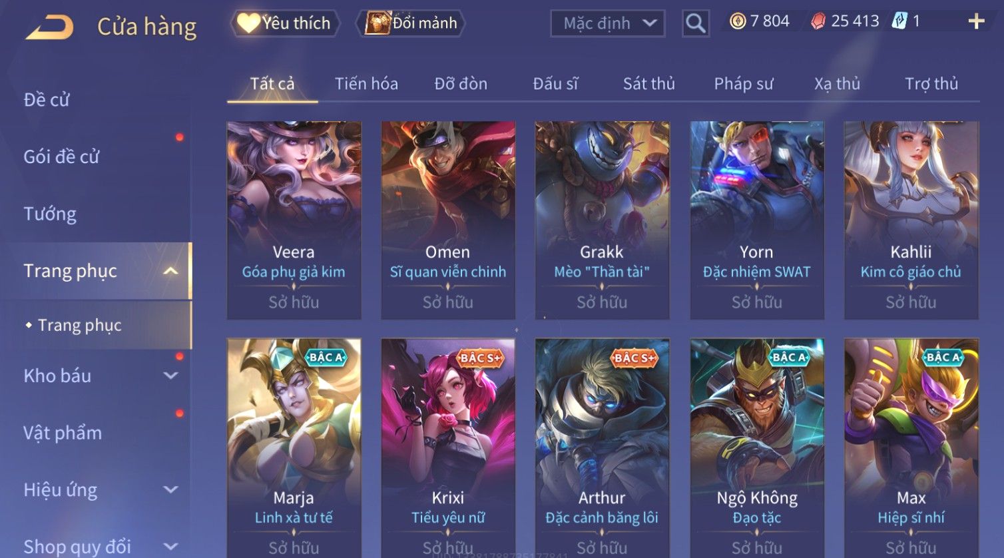Tap the blue voucher ticket icon

click(899, 21)
